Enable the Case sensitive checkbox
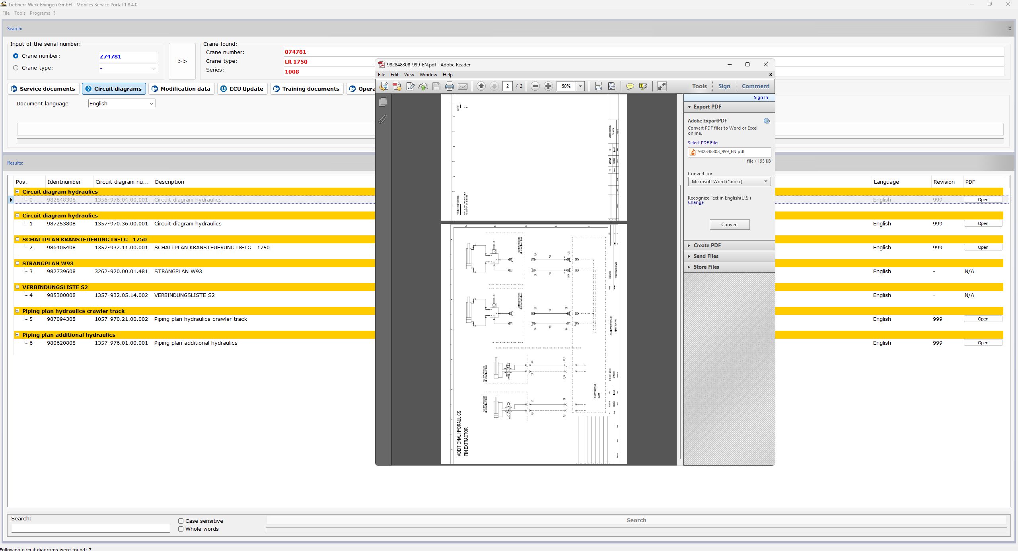 181,521
